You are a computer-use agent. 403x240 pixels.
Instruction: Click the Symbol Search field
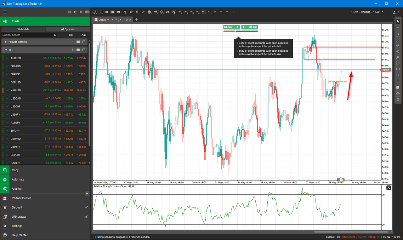(x=30, y=35)
